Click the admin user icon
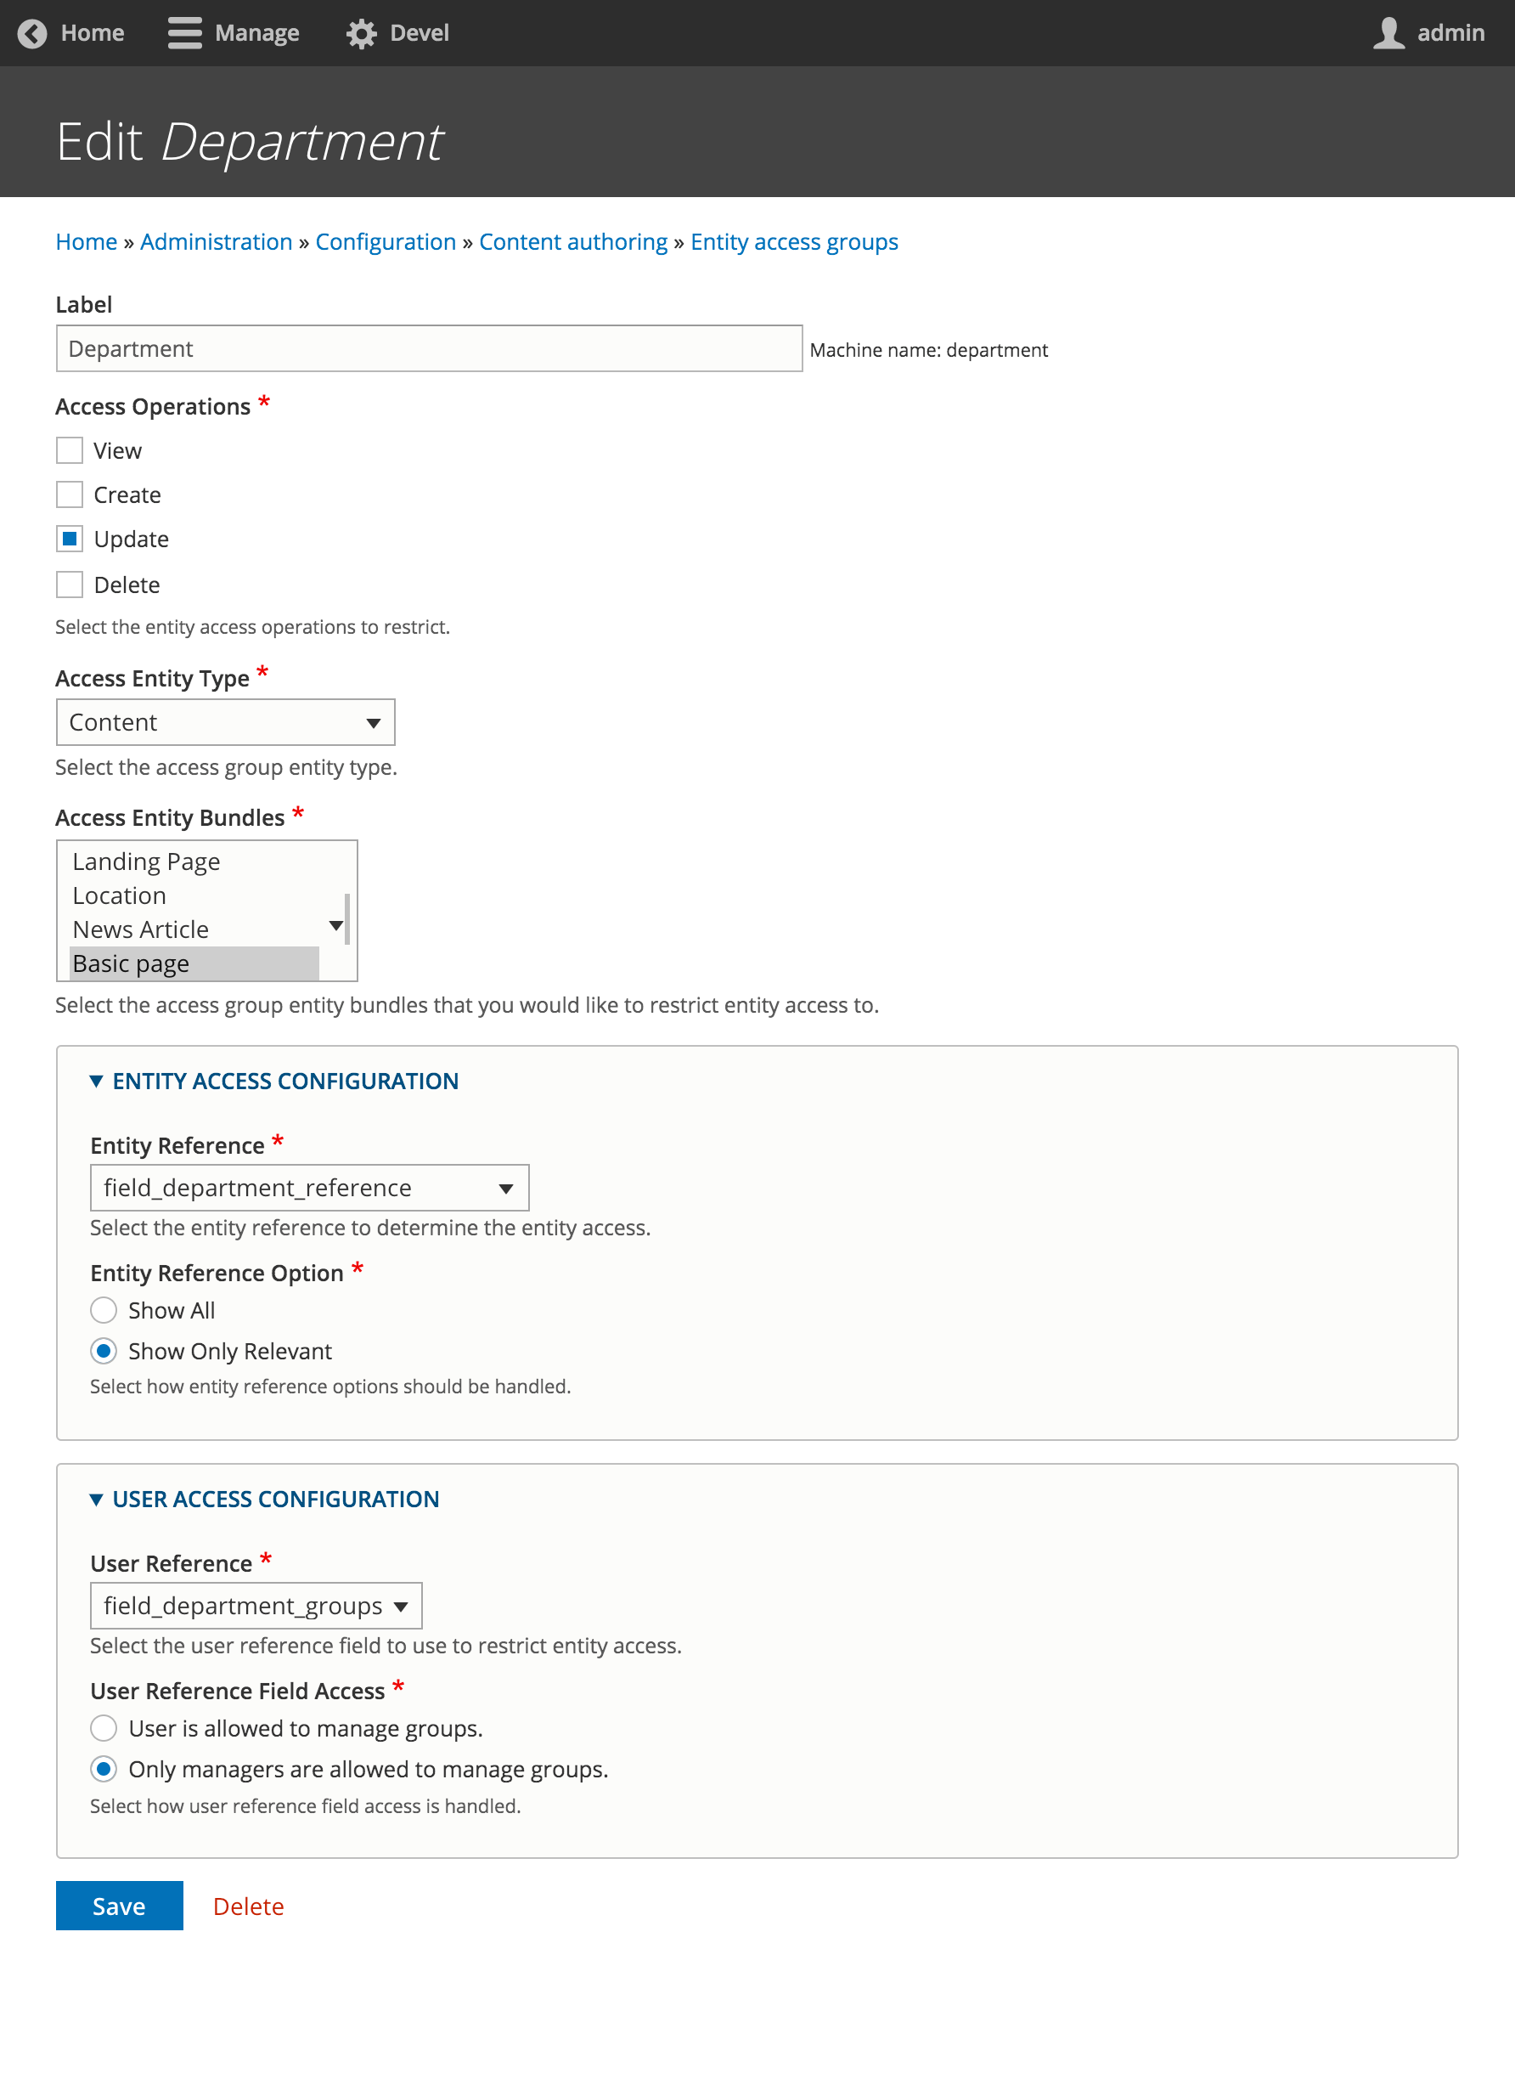 click(x=1388, y=33)
